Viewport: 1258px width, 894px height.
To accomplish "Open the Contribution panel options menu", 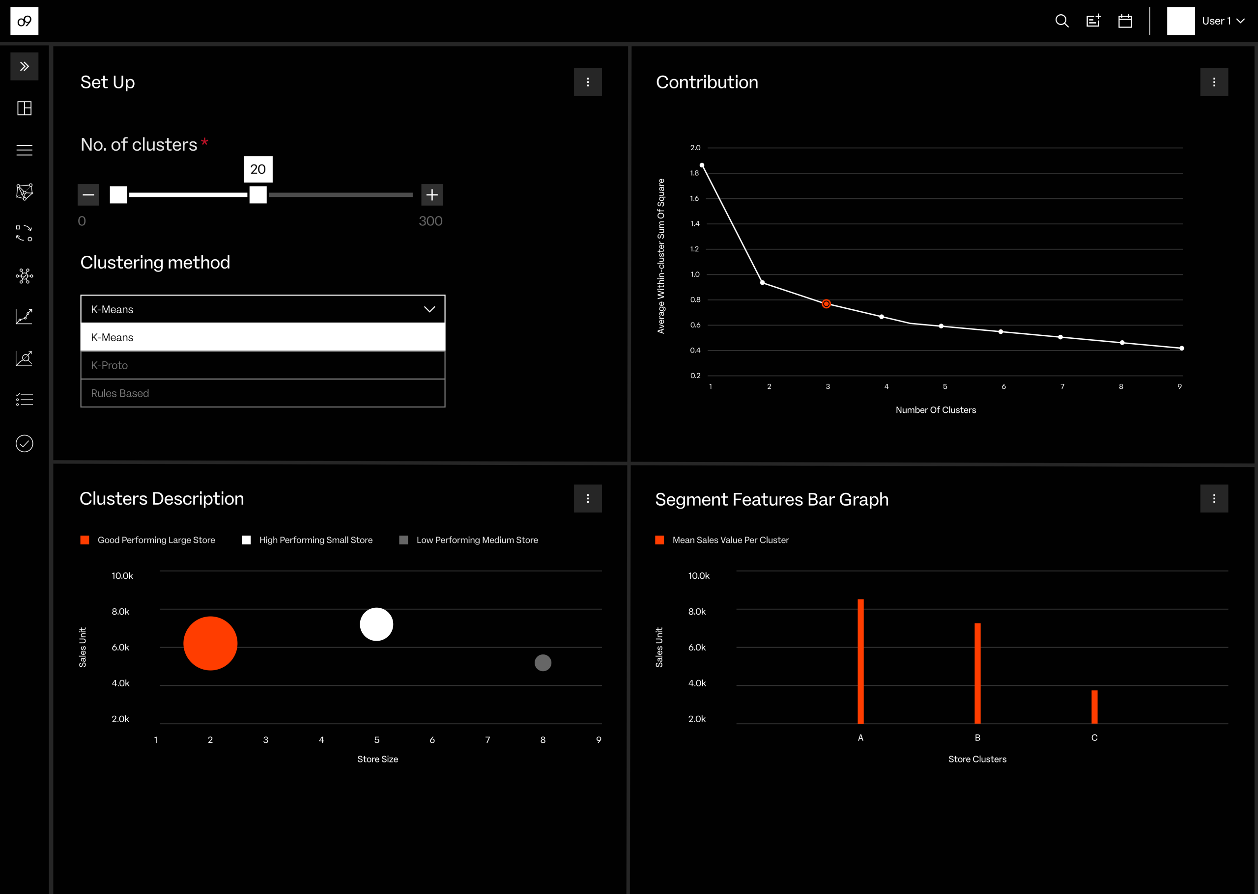I will (x=1215, y=81).
